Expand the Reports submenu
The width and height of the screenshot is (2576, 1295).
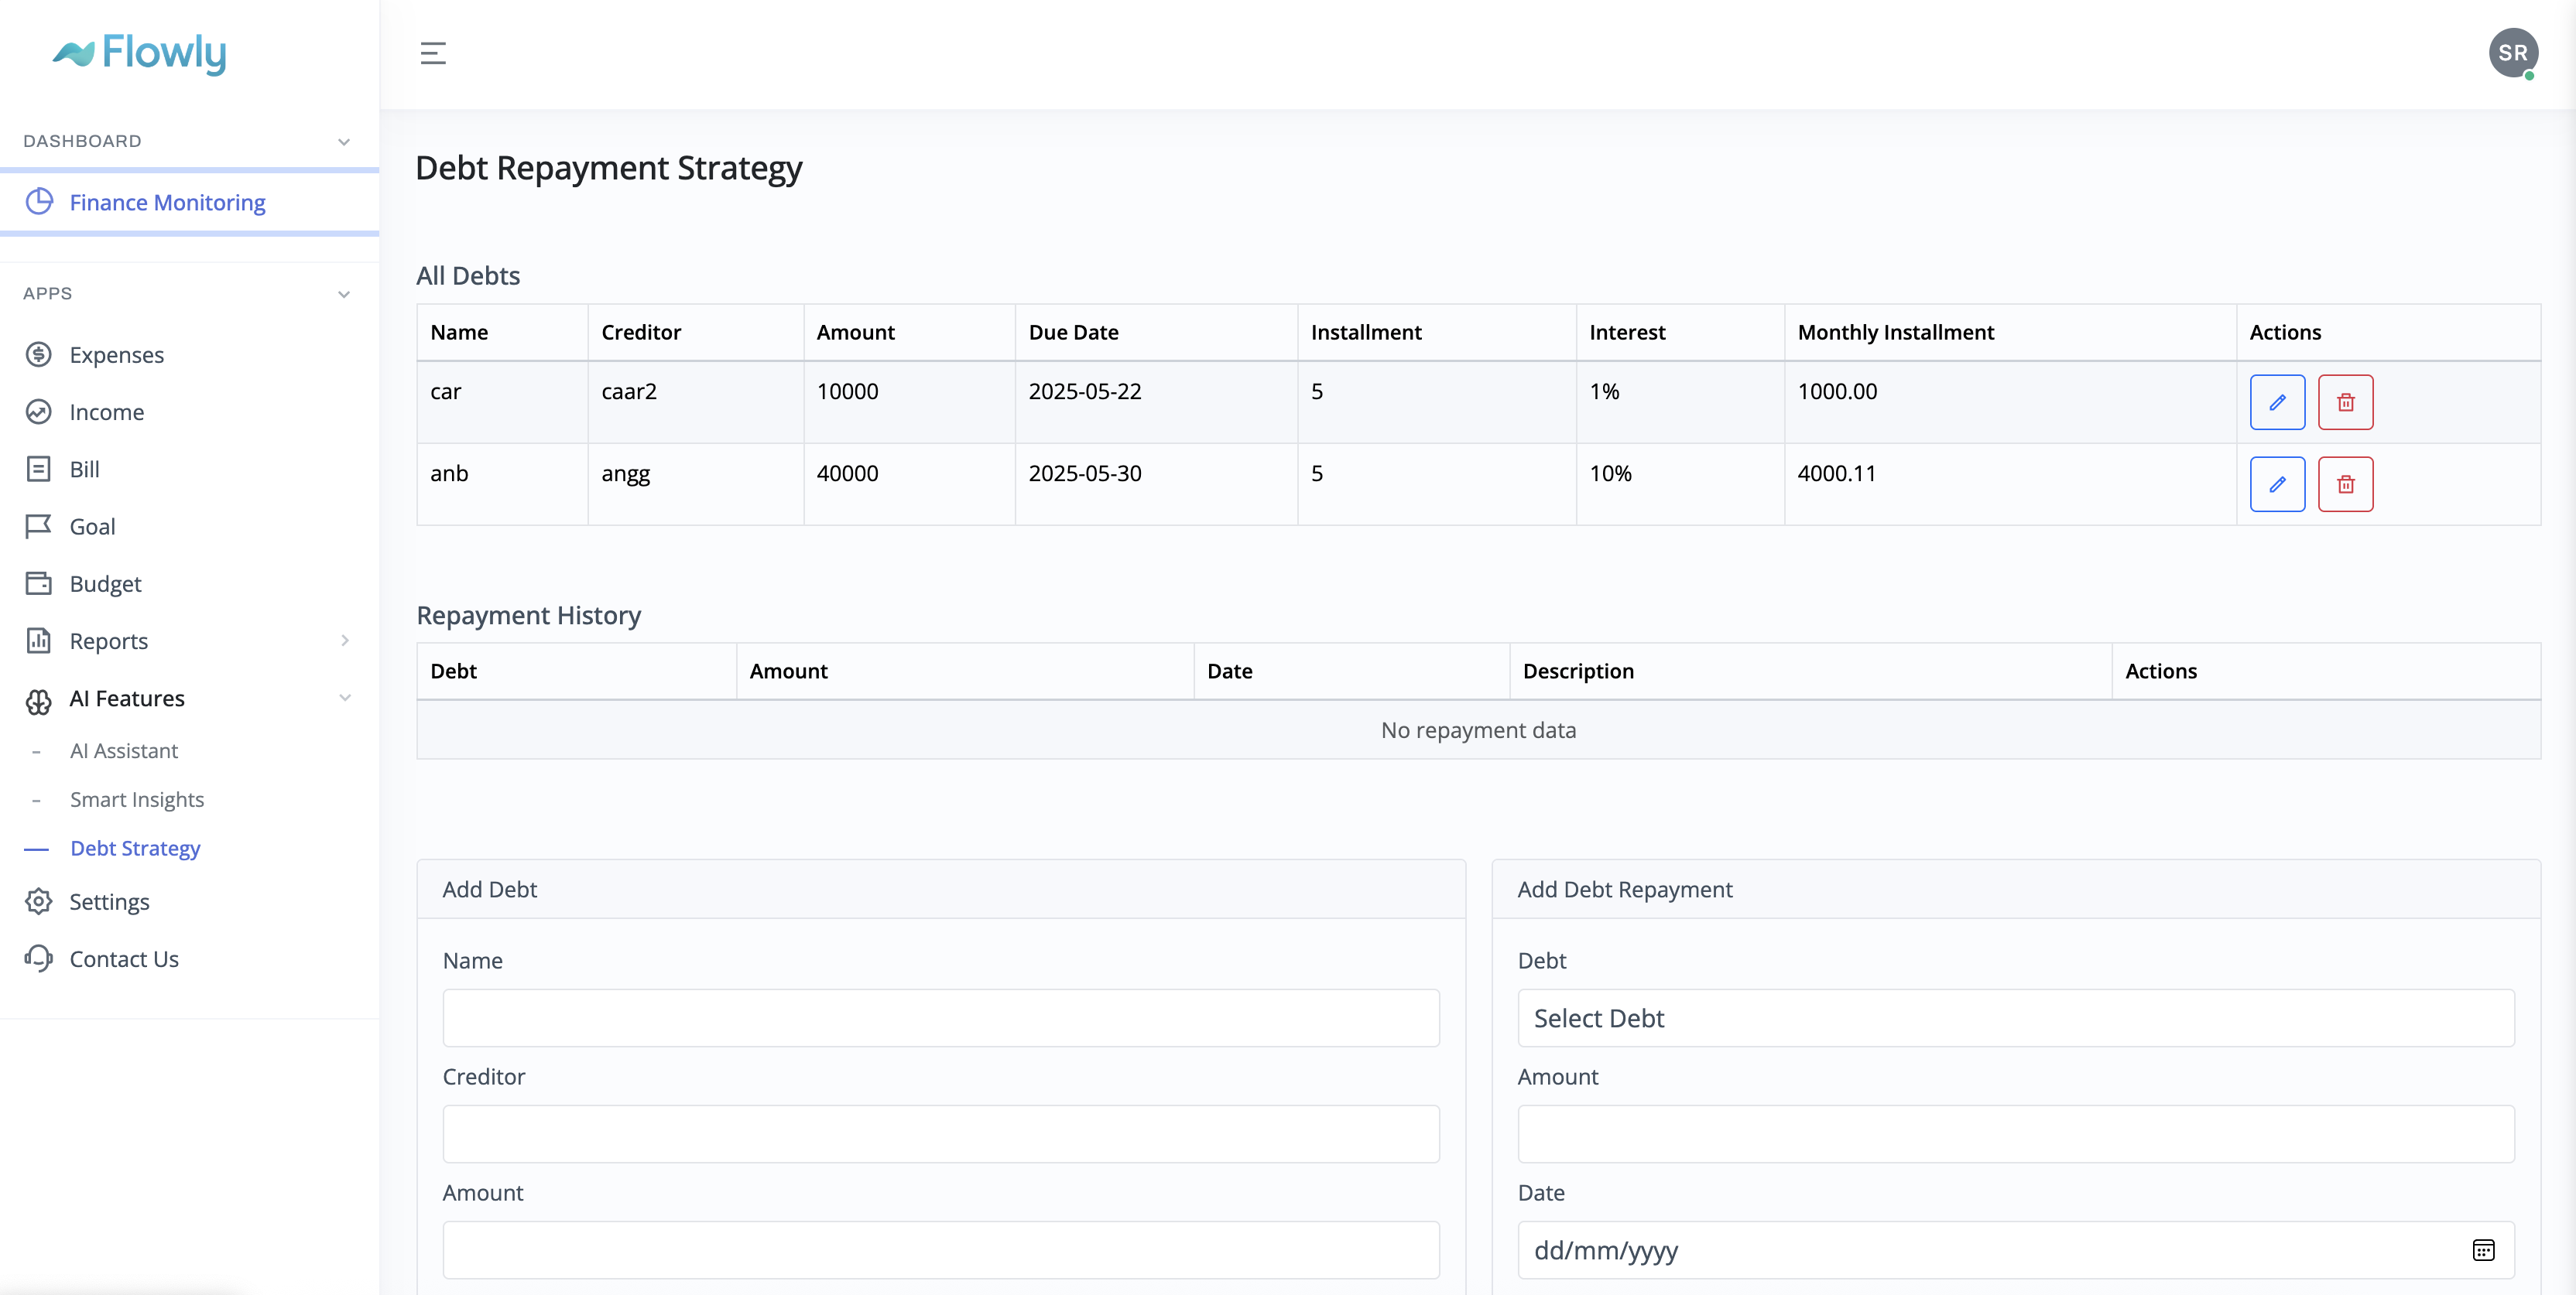click(x=345, y=641)
